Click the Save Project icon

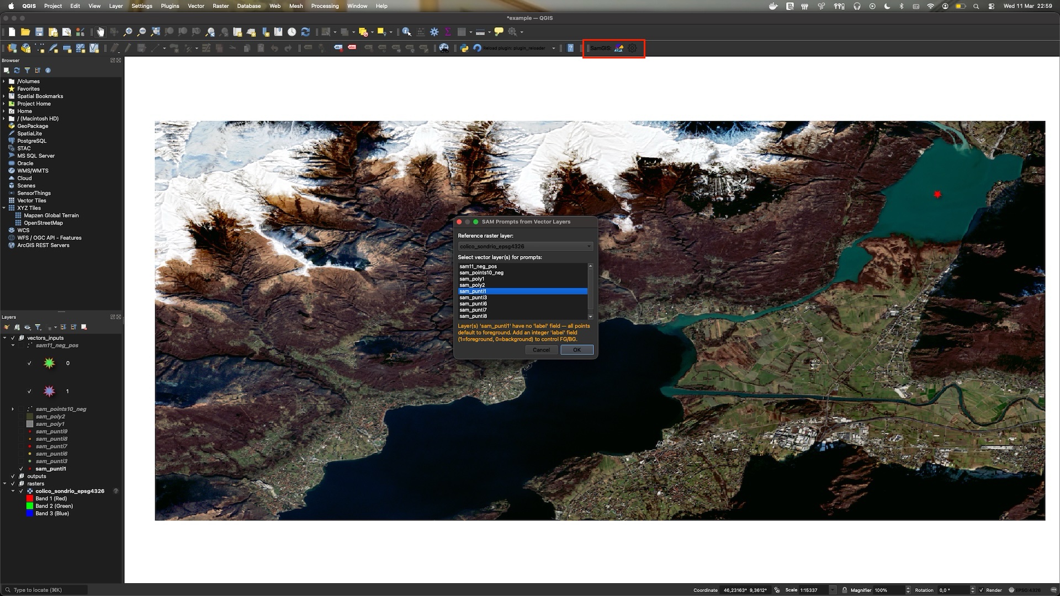coord(39,32)
